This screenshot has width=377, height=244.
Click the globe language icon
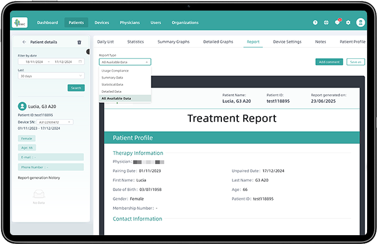pos(326,22)
